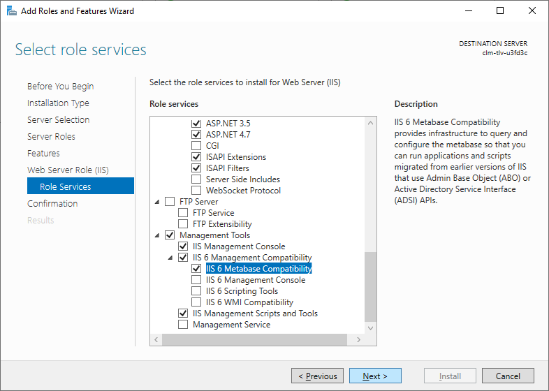Check IIS 6 WMI Compatibility checkbox
Image resolution: width=549 pixels, height=391 pixels.
pyautogui.click(x=196, y=302)
